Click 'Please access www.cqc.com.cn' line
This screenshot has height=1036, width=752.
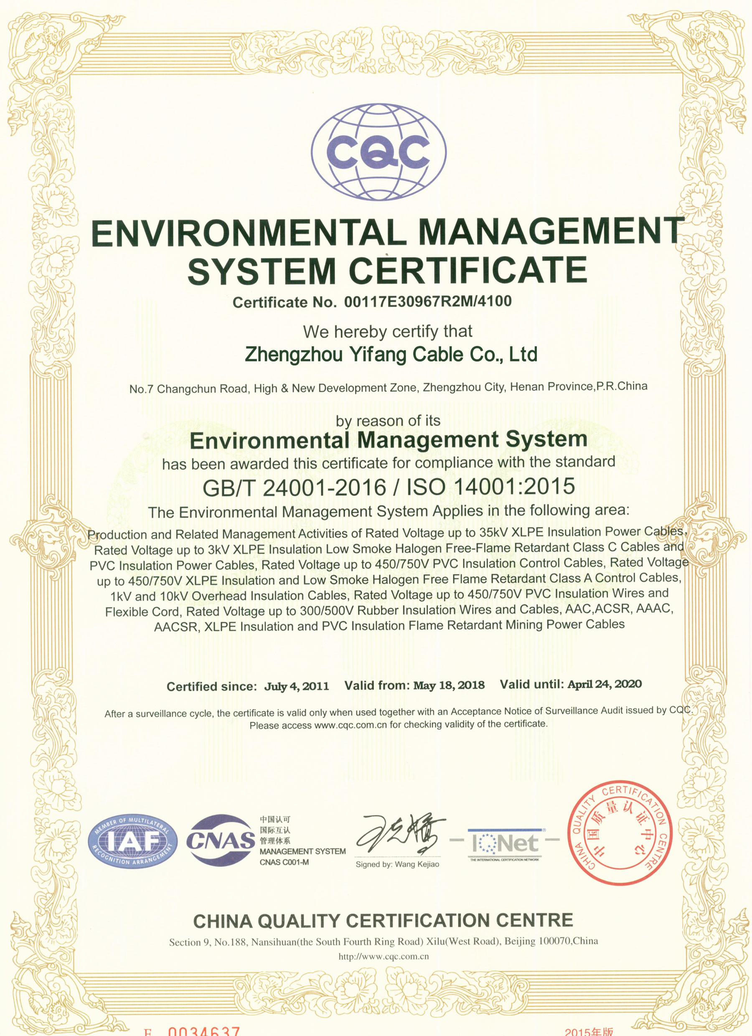(x=399, y=724)
